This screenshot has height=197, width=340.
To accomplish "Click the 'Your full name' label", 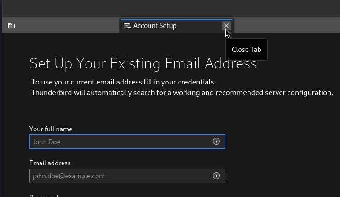I will (51, 129).
